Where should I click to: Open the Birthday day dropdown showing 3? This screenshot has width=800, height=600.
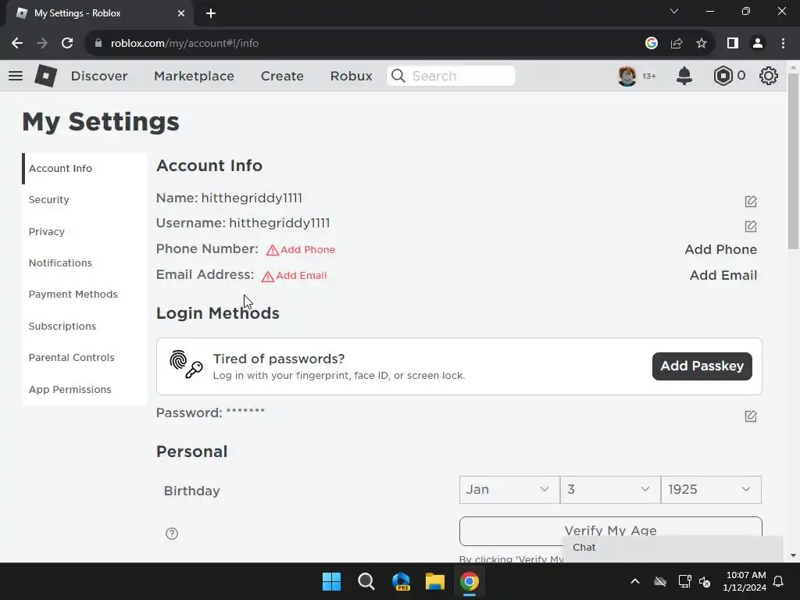point(610,489)
